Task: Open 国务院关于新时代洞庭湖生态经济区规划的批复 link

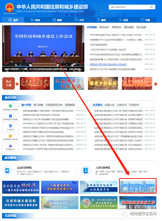Action: 43,132
